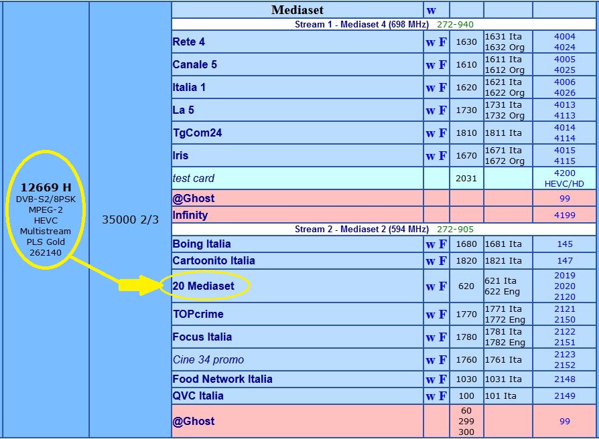
Task: Select the 12669 H frequency text
Action: point(46,187)
